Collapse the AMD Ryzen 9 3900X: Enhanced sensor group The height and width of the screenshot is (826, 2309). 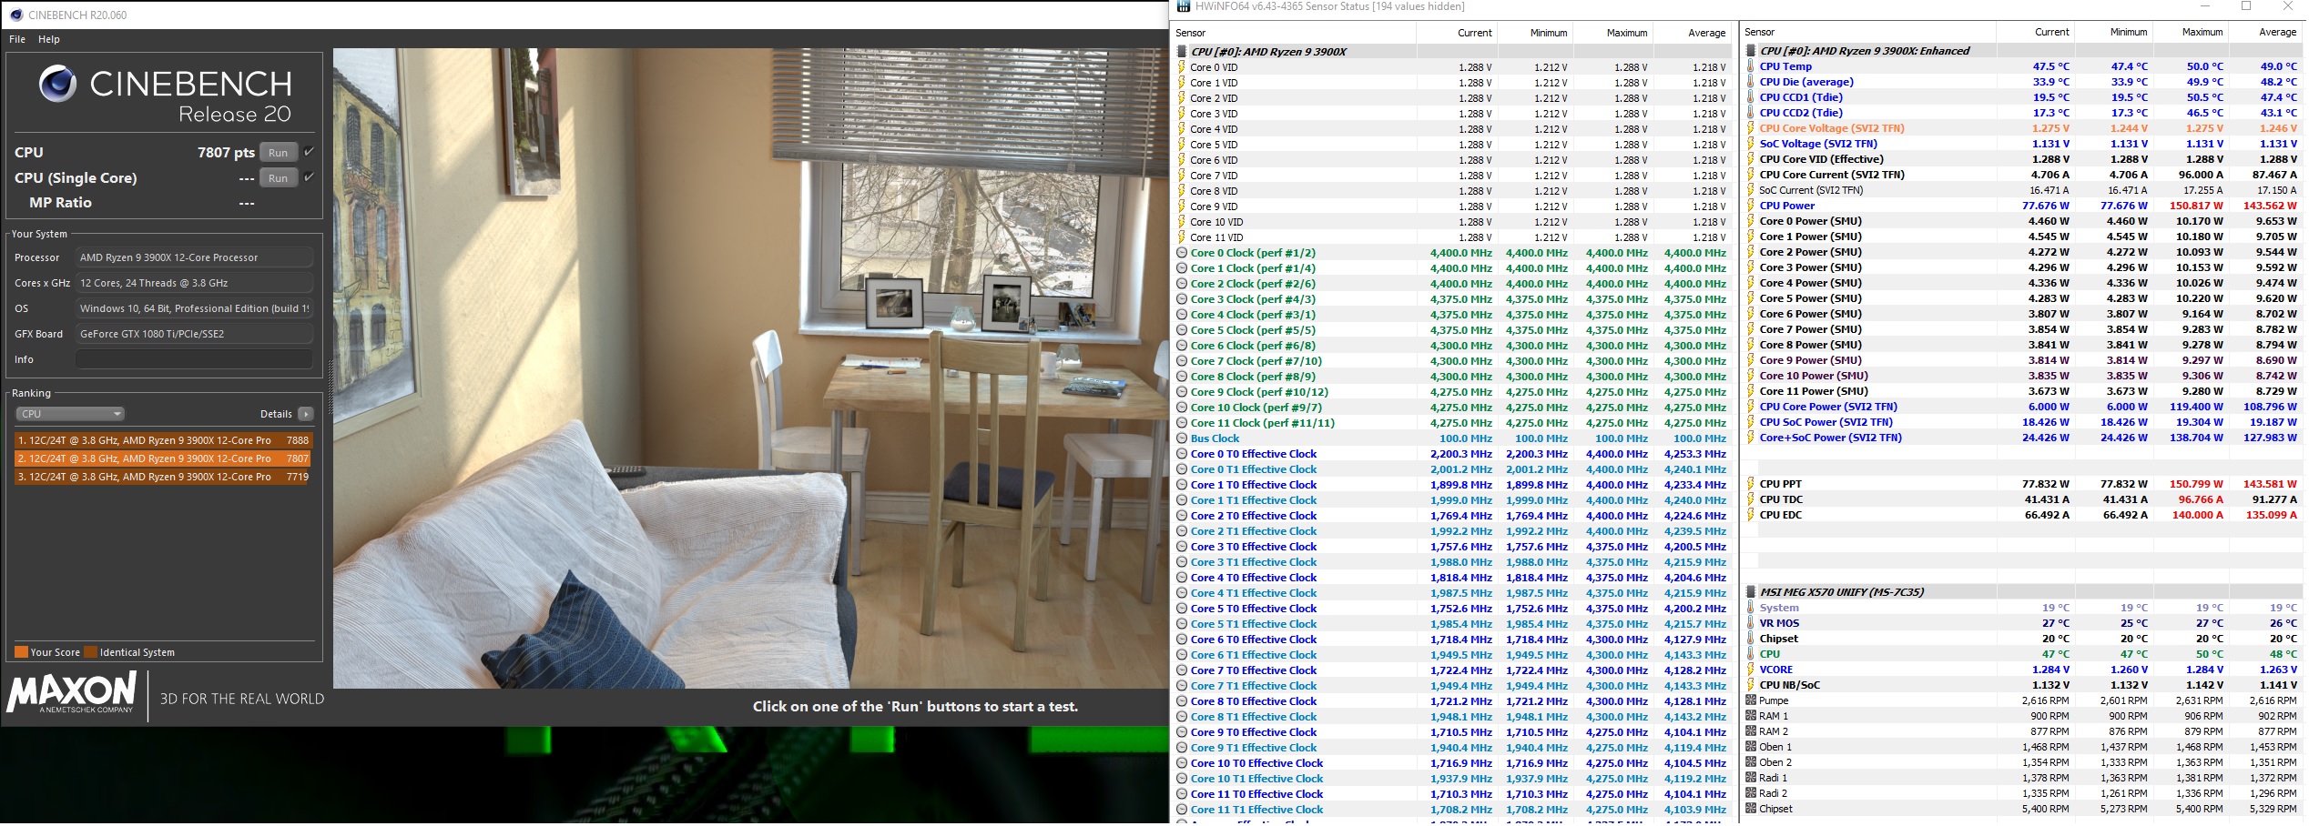coord(1751,51)
